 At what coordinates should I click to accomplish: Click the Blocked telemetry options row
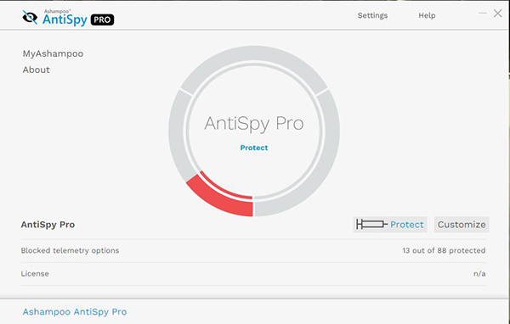253,250
